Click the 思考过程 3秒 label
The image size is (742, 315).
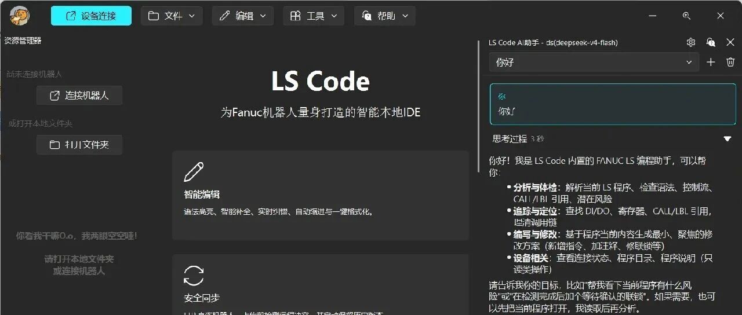(x=518, y=139)
